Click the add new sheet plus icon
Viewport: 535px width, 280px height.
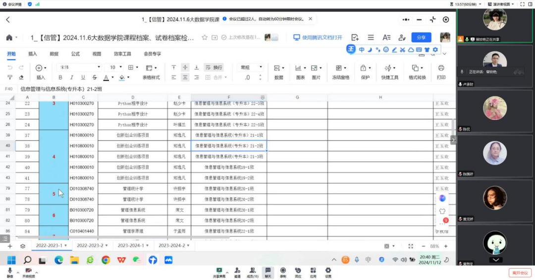(9, 246)
